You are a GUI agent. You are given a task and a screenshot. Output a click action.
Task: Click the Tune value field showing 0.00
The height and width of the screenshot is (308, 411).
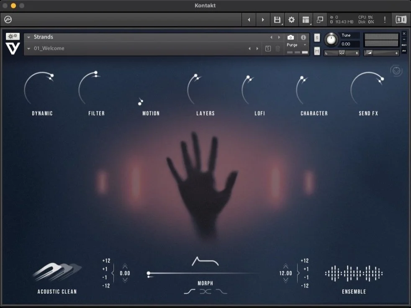(349, 44)
